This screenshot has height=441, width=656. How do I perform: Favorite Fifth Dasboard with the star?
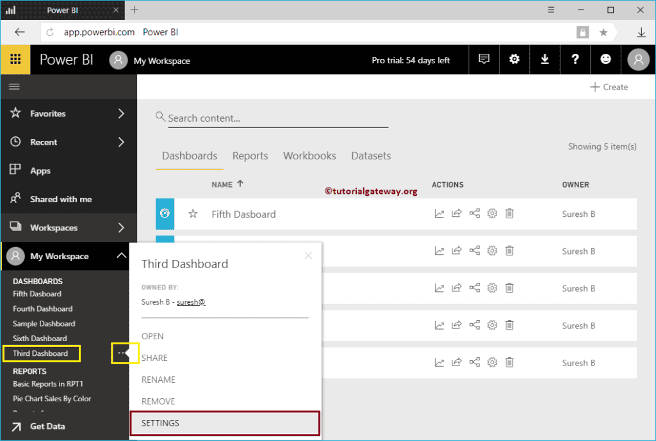pos(193,214)
